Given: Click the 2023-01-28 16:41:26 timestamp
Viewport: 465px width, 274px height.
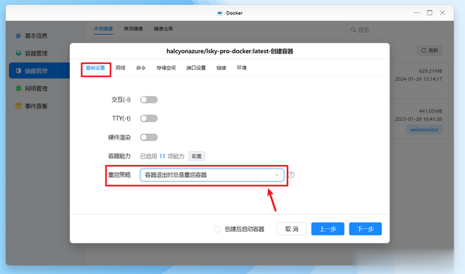Looking at the screenshot, I should [418, 119].
